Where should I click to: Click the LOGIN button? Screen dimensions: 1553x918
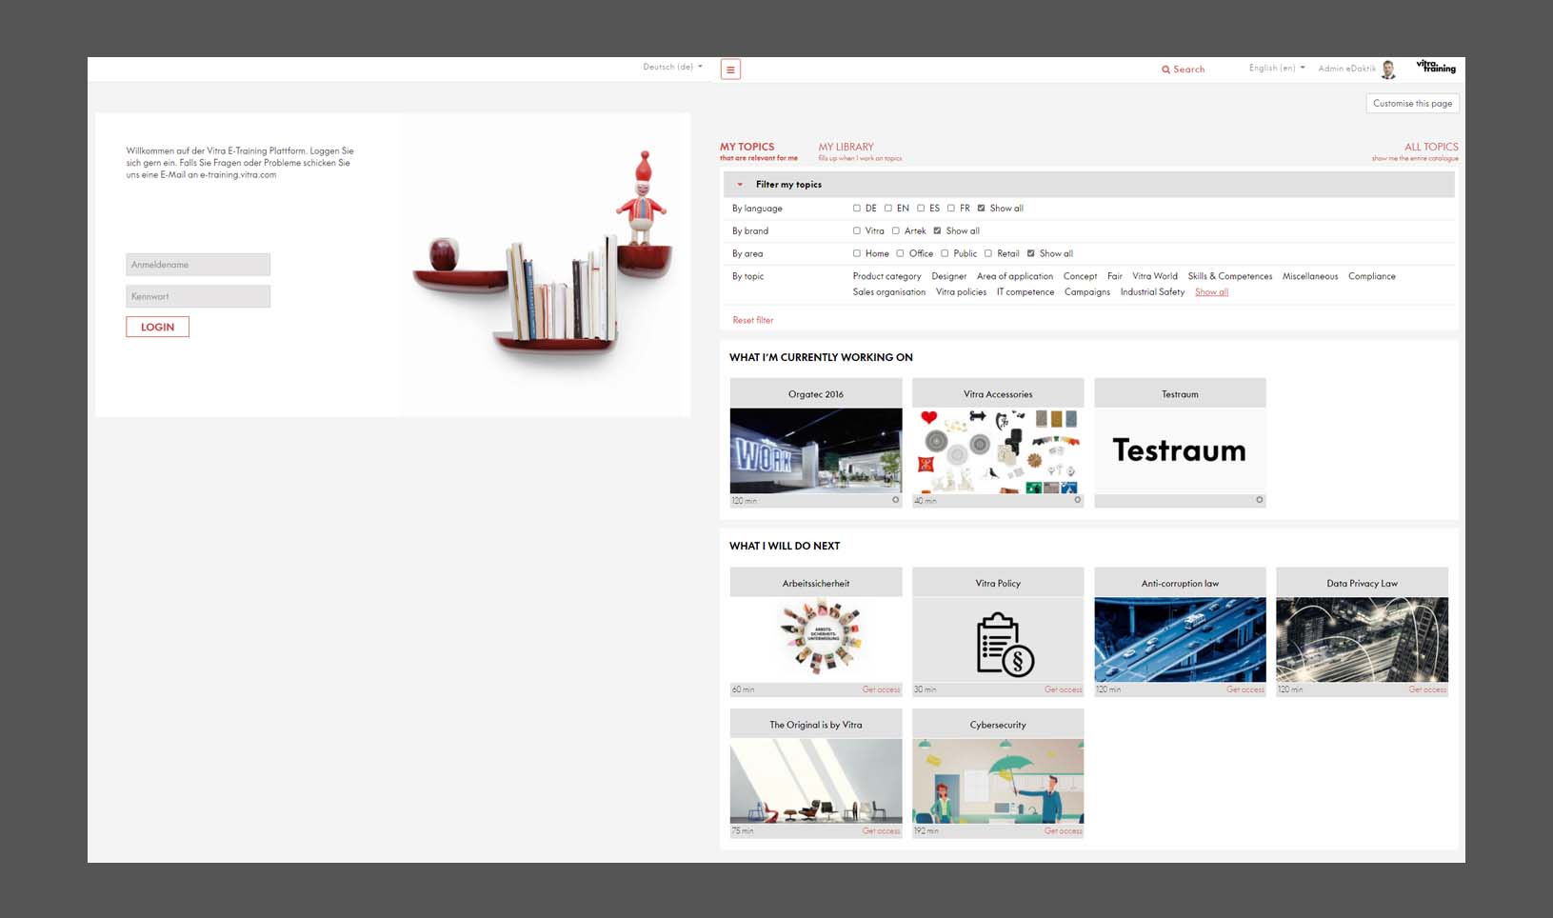157,327
